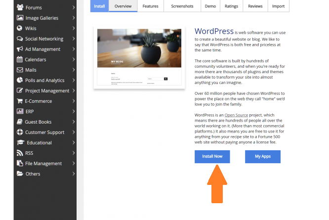Click the Wikis globe icon
Screen dimensions: 329x220
(20, 28)
